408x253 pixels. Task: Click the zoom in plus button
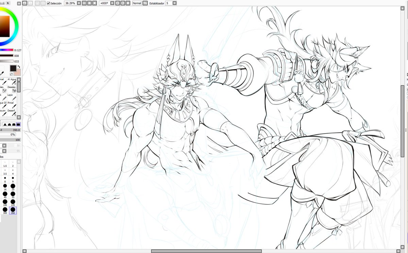(x=89, y=3)
